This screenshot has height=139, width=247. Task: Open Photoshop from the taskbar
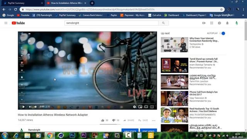coord(72,136)
